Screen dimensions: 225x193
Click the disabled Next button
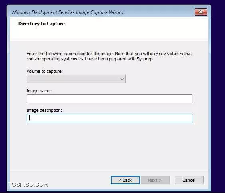(155, 180)
